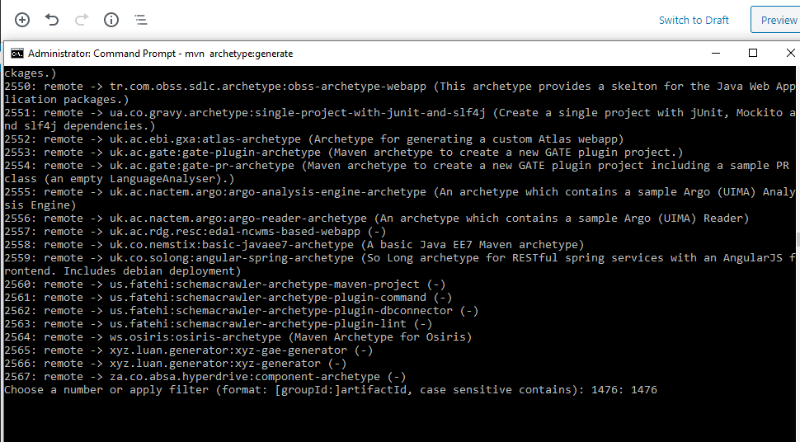Image resolution: width=800 pixels, height=442 pixels.
Task: Click line 2567 component-archetype entry
Action: pos(205,377)
